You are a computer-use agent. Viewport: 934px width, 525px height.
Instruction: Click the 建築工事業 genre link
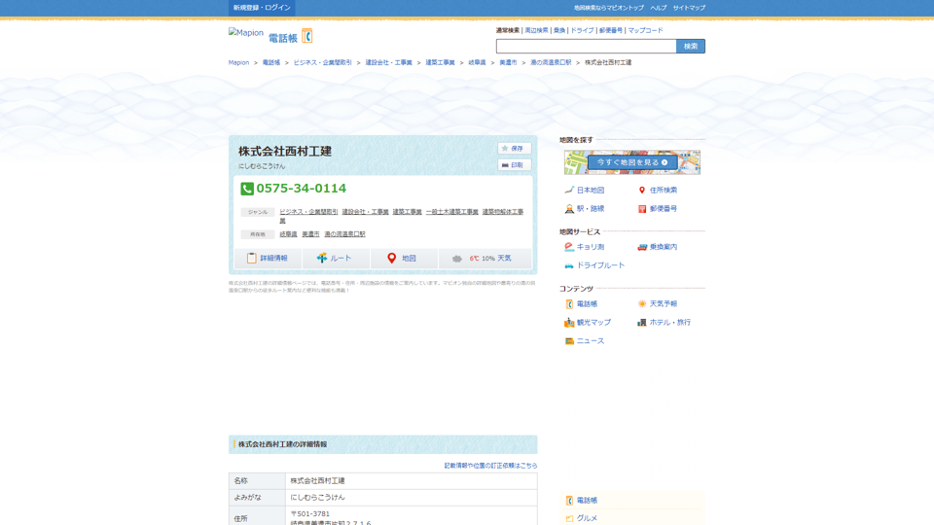coord(407,212)
